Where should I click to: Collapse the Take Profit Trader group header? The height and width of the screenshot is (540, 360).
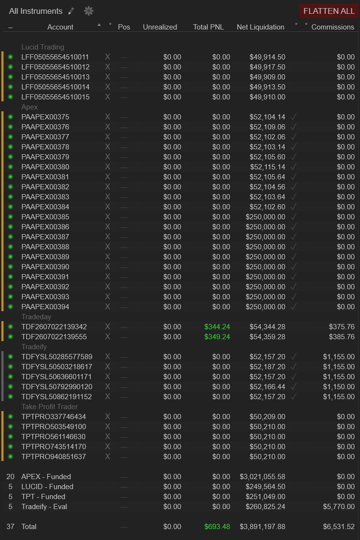[x=49, y=406]
